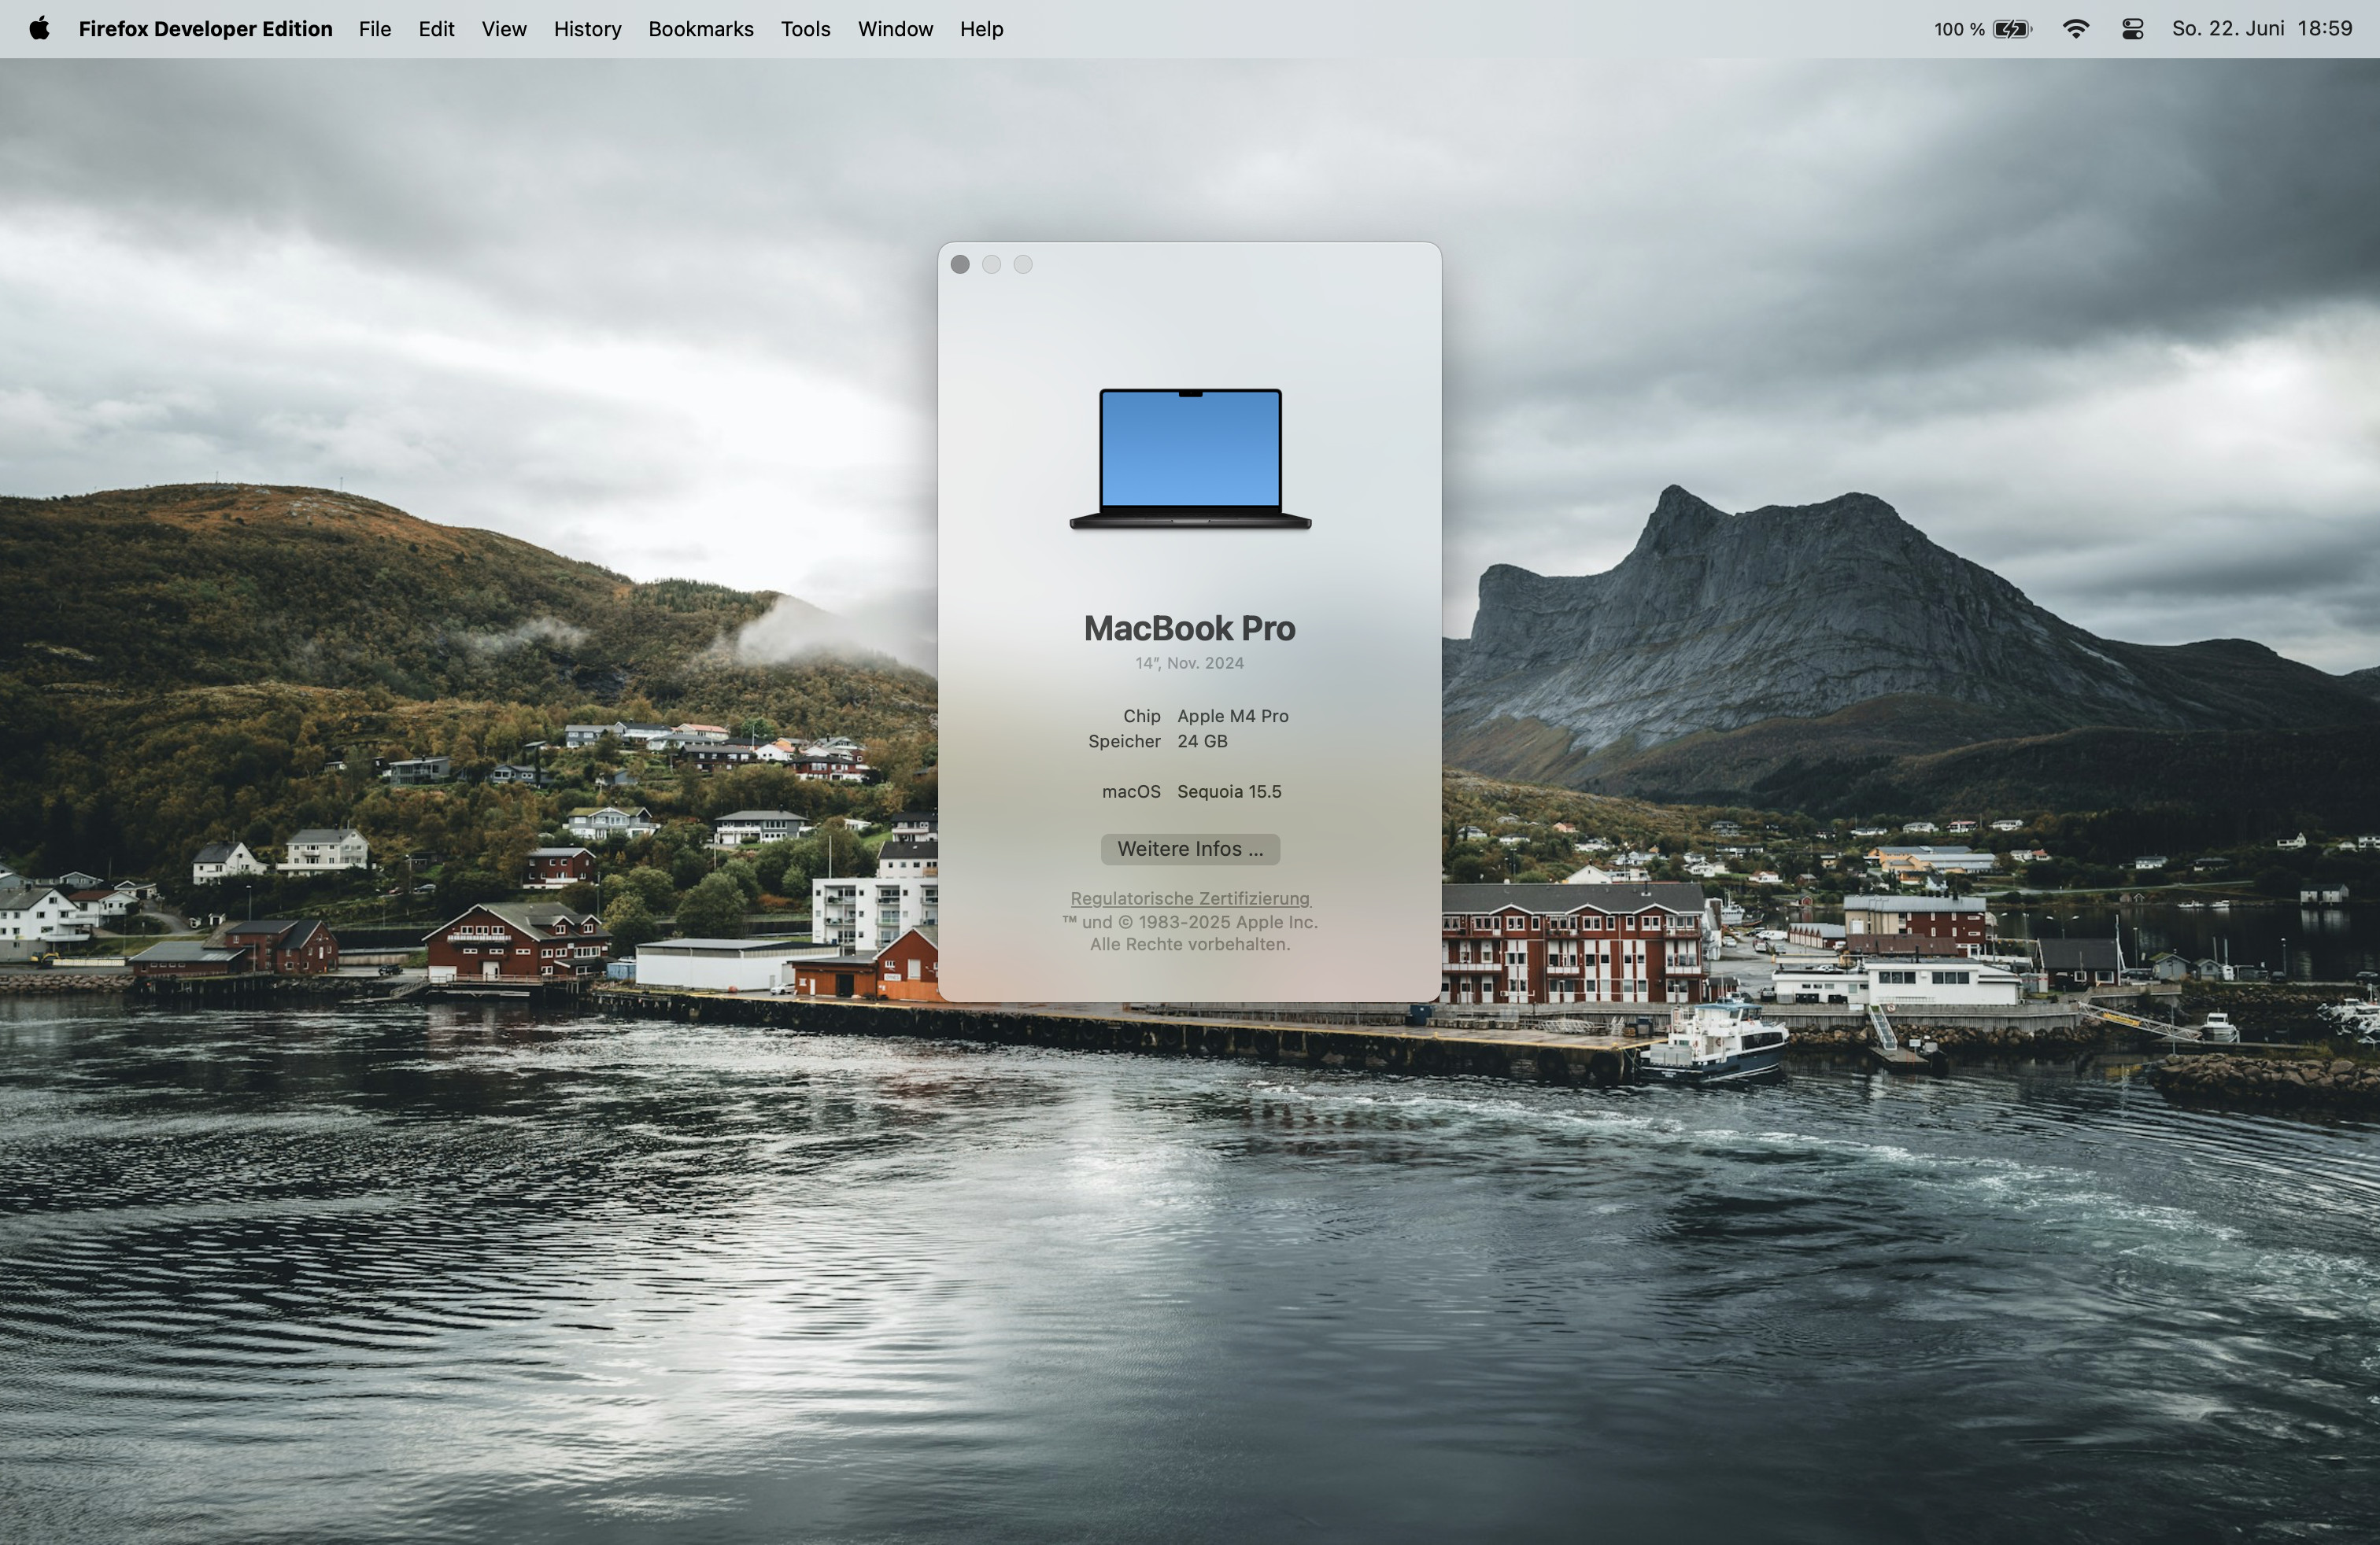Screen dimensions: 2380x1545
Task: Click the 'Sequoia 15.5' macOS version
Action: point(1229,791)
